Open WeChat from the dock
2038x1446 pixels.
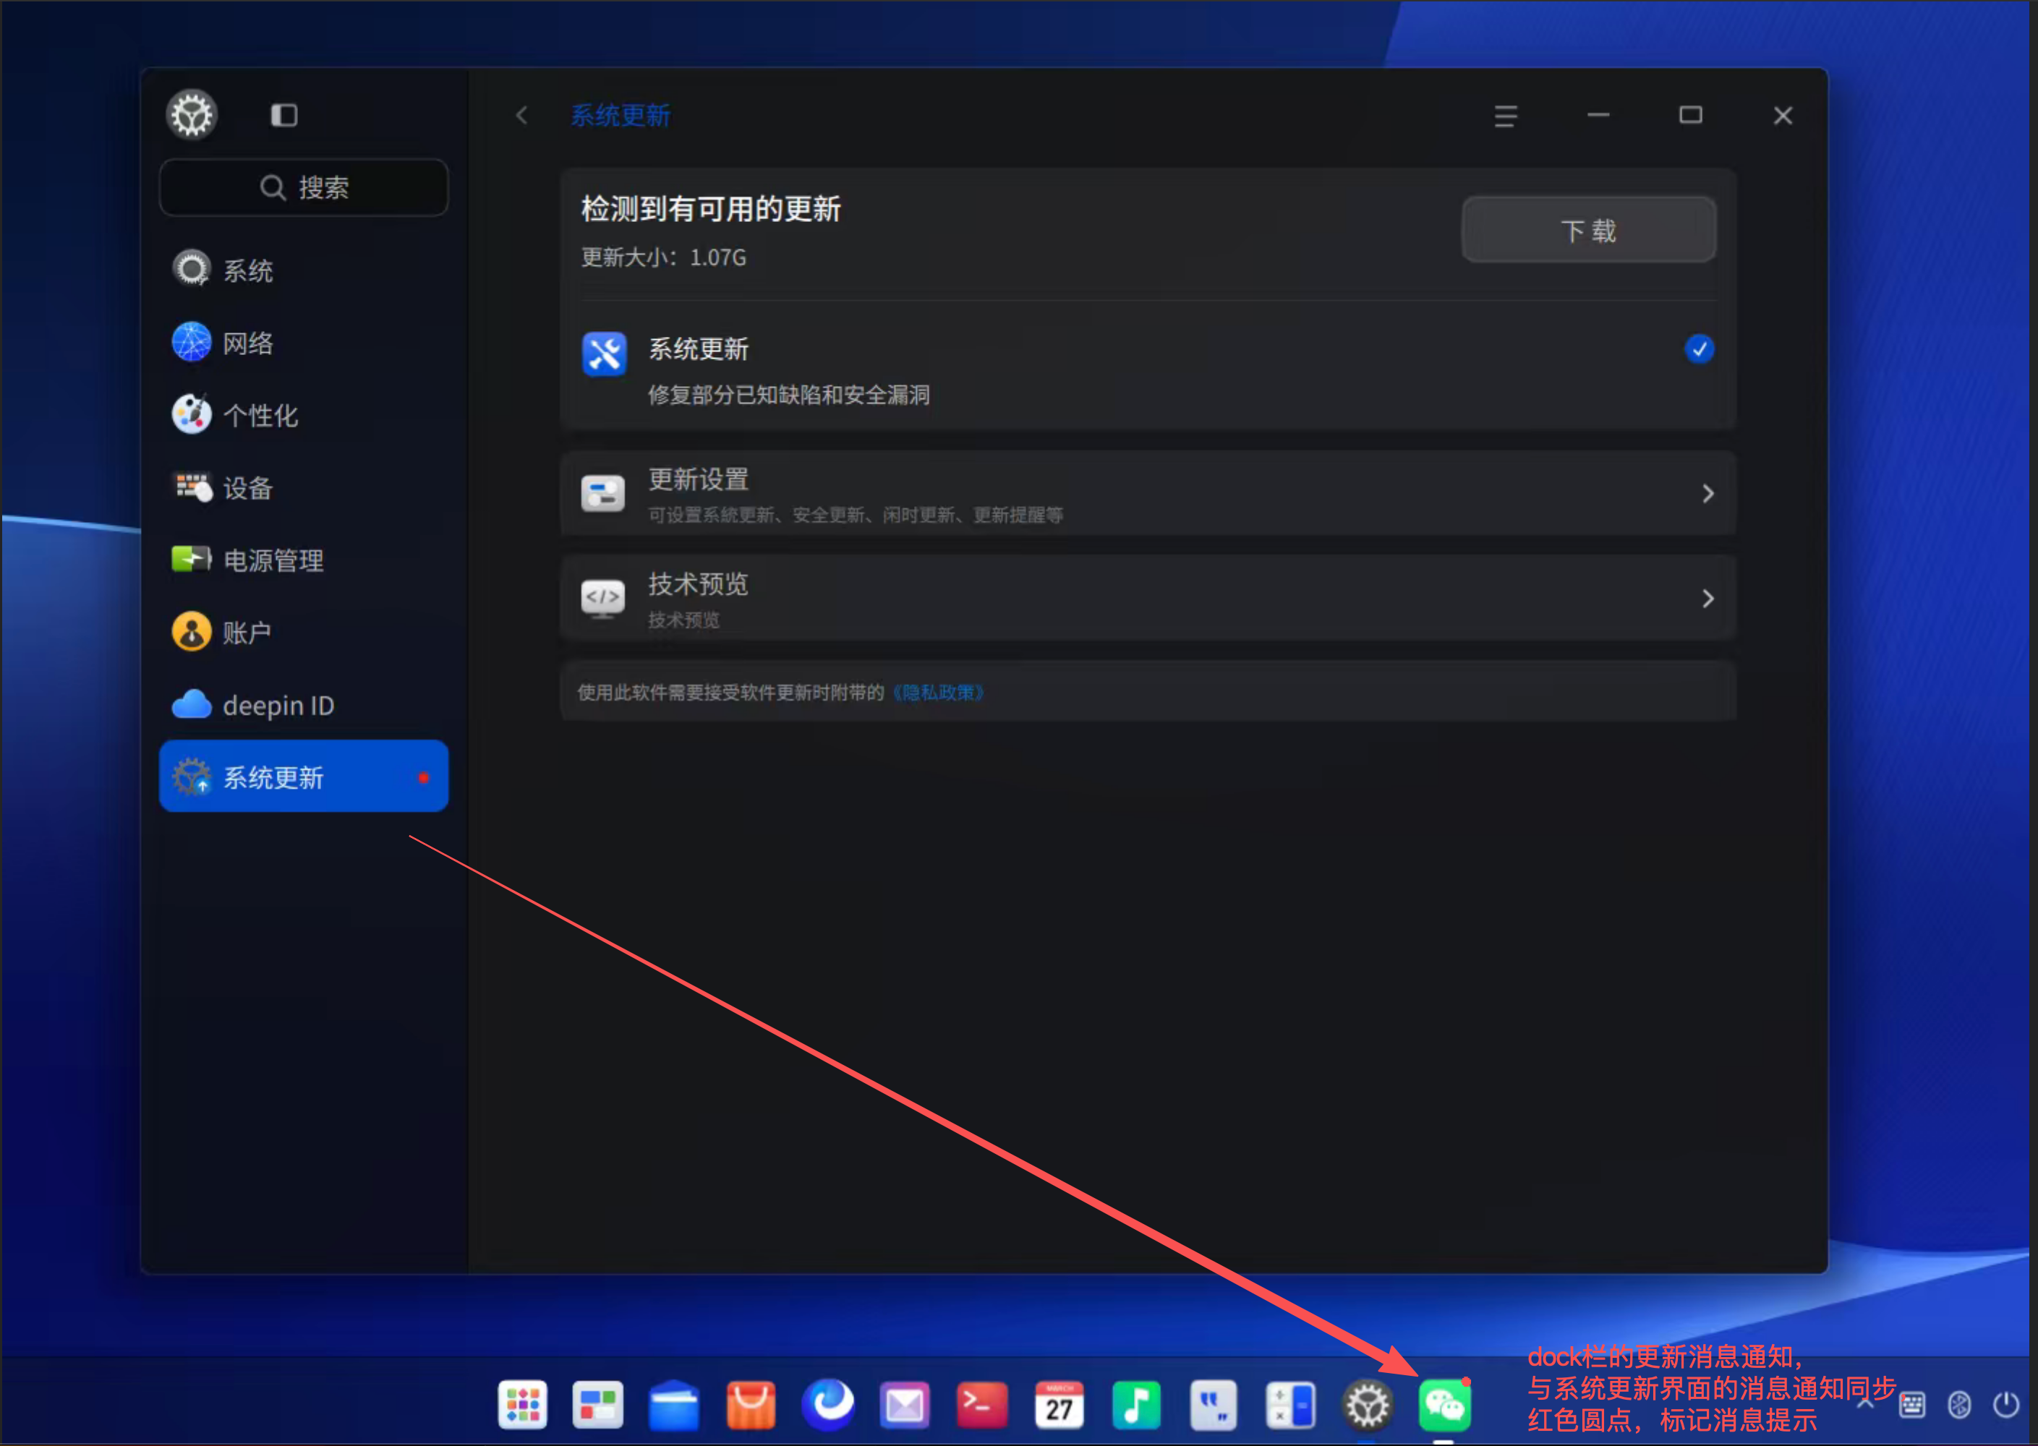point(1444,1405)
